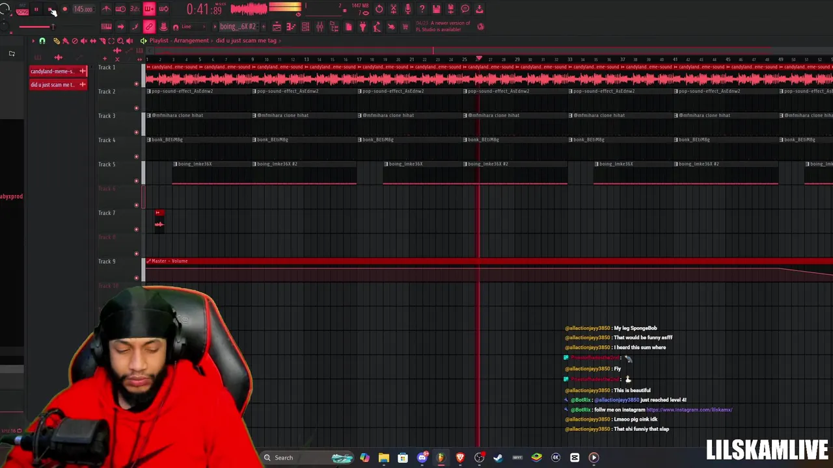Open the chat bubble icon in top toolbar
The width and height of the screenshot is (833, 468).
coord(465,9)
